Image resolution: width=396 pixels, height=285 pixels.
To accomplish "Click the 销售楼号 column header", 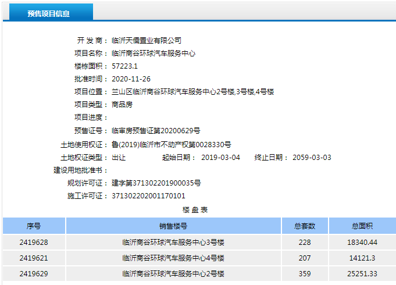I will (x=173, y=226).
